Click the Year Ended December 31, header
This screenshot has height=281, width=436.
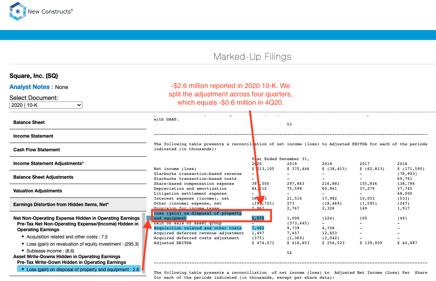281,159
